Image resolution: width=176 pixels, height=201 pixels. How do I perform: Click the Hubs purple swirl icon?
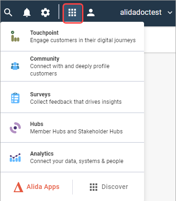coord(15,128)
